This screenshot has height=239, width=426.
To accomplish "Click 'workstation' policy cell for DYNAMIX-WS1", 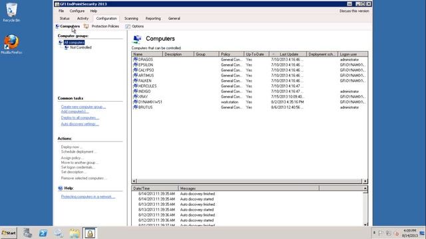I will [230, 102].
